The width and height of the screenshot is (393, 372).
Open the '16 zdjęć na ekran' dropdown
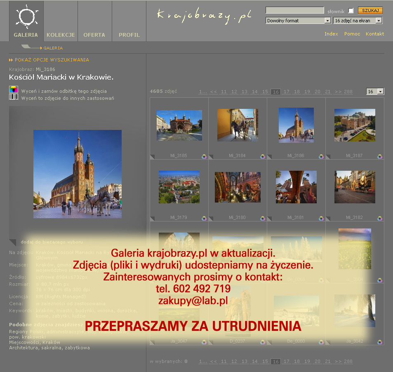tap(358, 21)
